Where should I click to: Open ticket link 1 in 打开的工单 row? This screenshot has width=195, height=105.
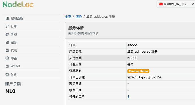click(x=128, y=96)
